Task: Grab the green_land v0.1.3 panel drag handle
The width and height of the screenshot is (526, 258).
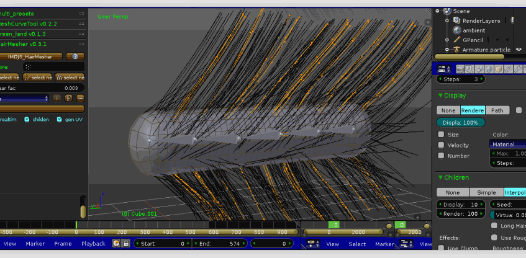Action: [81, 34]
